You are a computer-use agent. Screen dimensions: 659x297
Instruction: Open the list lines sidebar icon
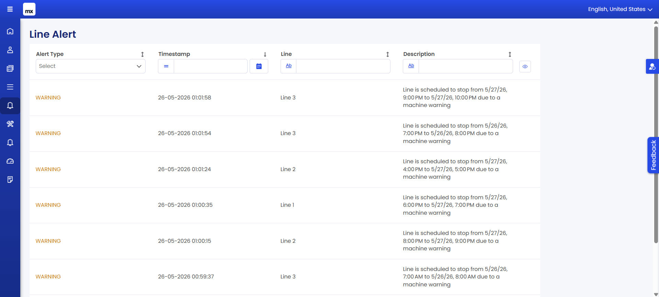(10, 87)
